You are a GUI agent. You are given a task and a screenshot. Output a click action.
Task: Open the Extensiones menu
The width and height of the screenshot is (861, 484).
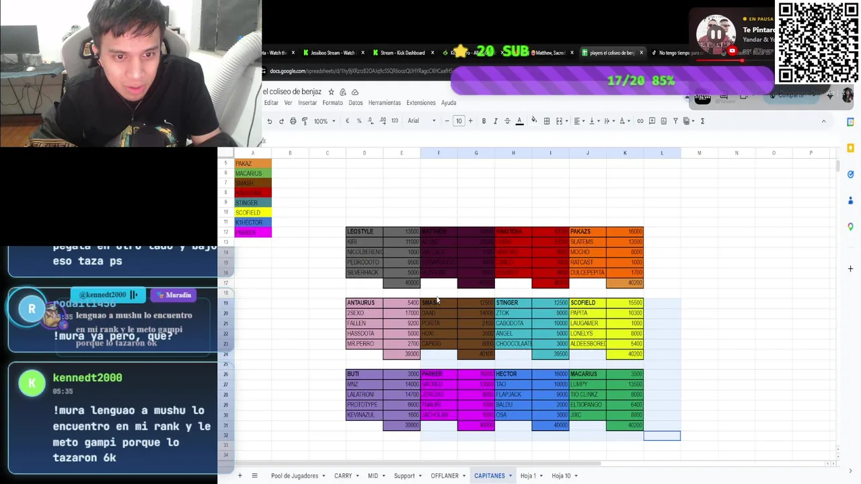[421, 103]
